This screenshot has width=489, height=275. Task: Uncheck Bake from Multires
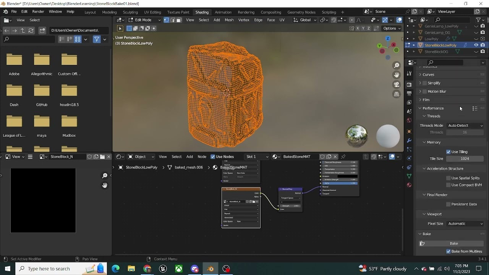coord(449,251)
